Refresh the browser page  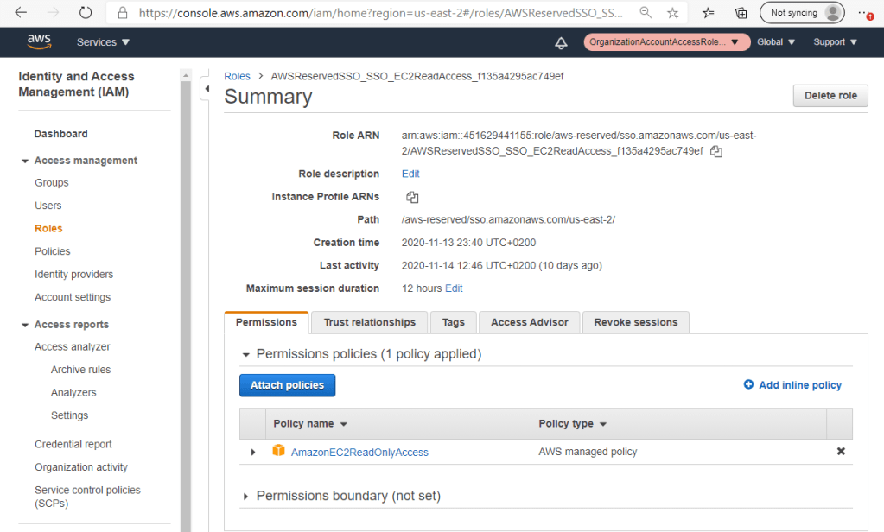[85, 13]
